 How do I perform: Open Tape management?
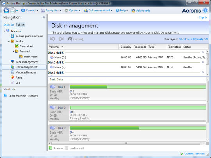pyautogui.click(x=27, y=62)
